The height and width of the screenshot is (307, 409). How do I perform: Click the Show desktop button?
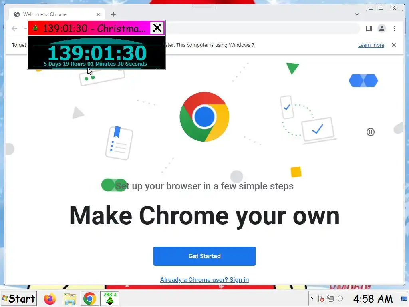pos(404,299)
